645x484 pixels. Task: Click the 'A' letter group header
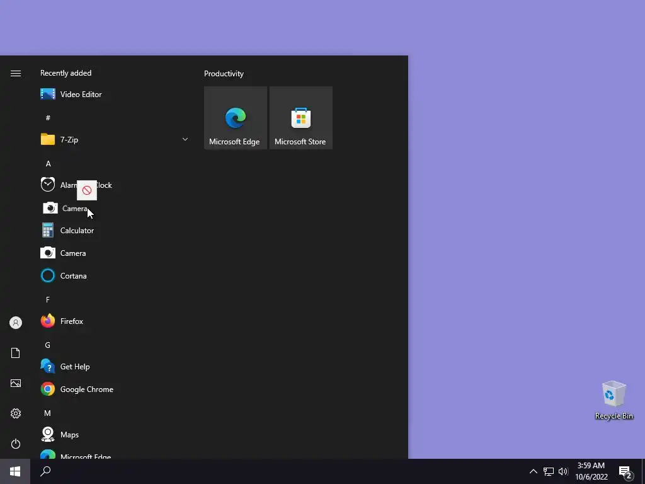pyautogui.click(x=48, y=164)
